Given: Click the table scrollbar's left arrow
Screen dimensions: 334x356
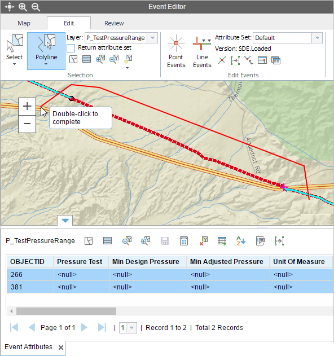Looking at the screenshot, I should point(11,311).
